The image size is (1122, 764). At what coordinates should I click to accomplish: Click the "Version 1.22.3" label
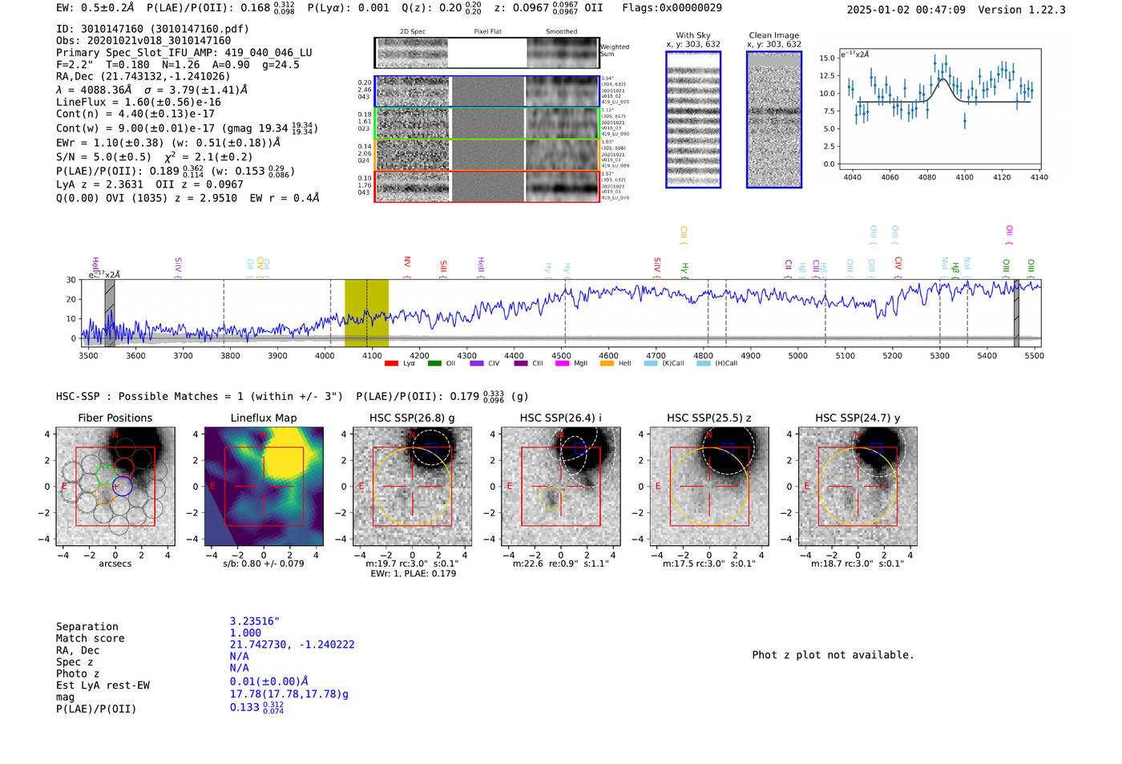click(1022, 10)
